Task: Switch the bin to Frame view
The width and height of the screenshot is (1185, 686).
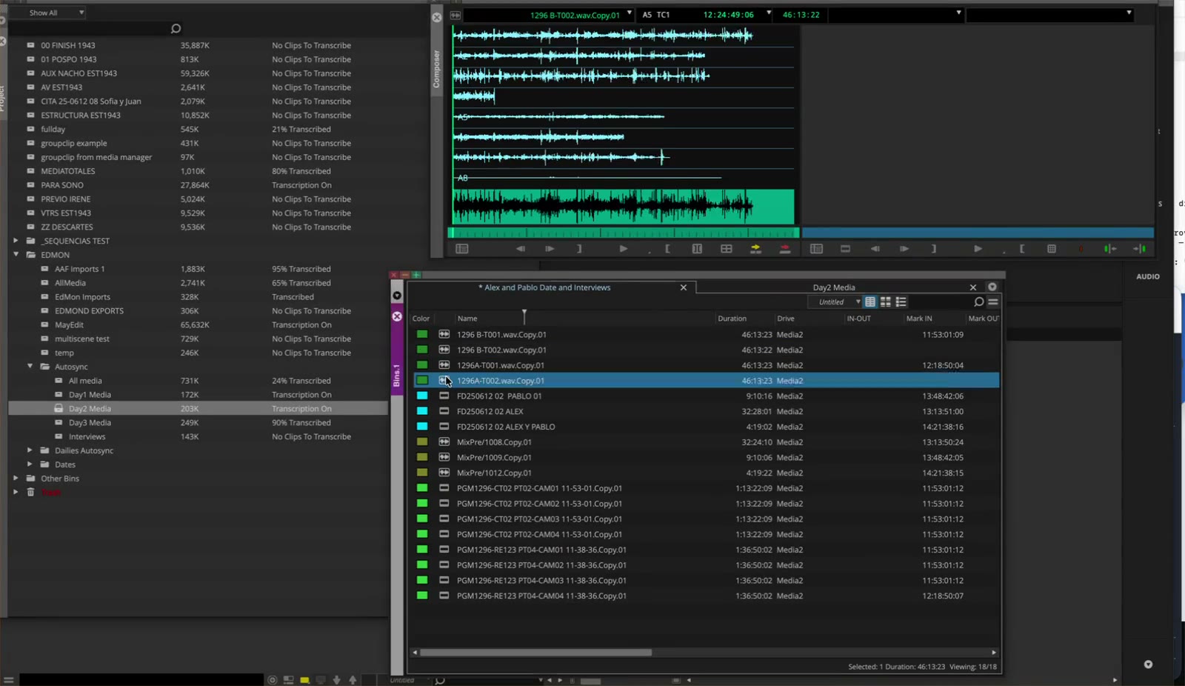Action: [x=885, y=302]
